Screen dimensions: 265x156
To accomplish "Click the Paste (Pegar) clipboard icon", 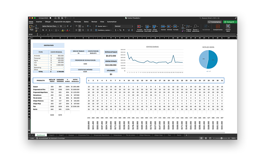I will tap(31, 27).
